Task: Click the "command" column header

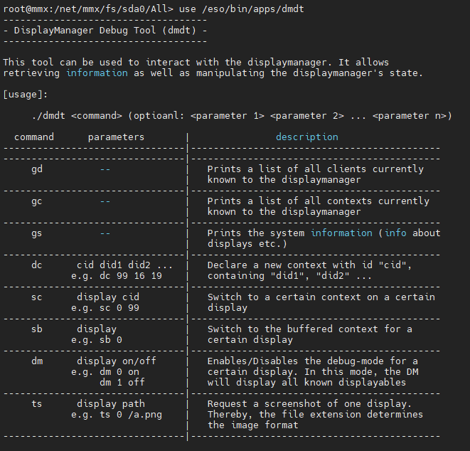Action: tap(34, 137)
